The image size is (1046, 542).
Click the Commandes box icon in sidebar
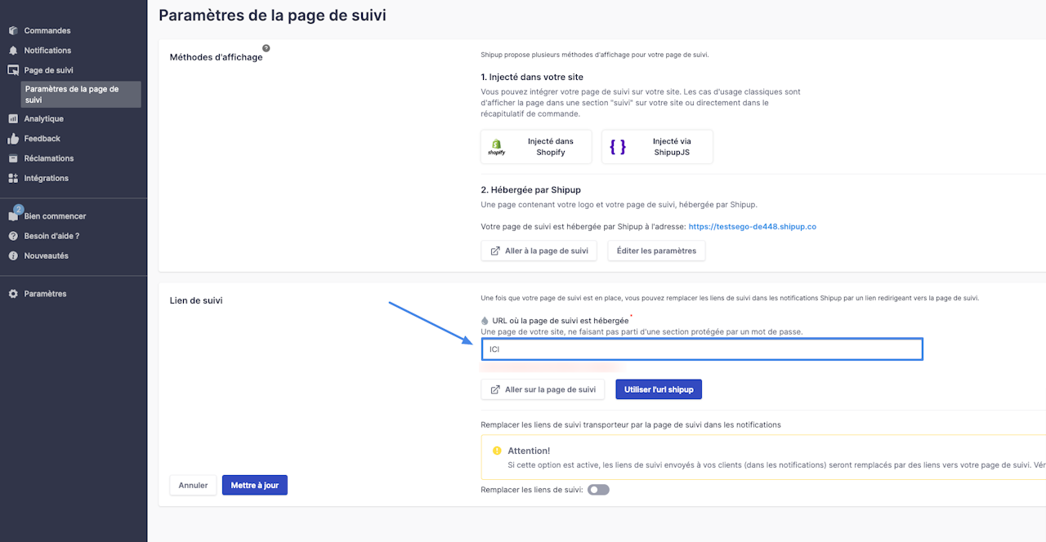pos(13,31)
